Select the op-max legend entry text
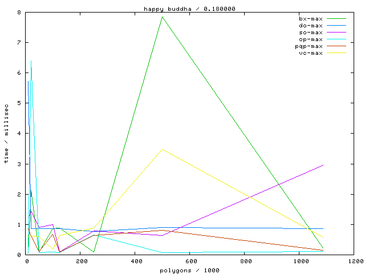 tap(311, 39)
